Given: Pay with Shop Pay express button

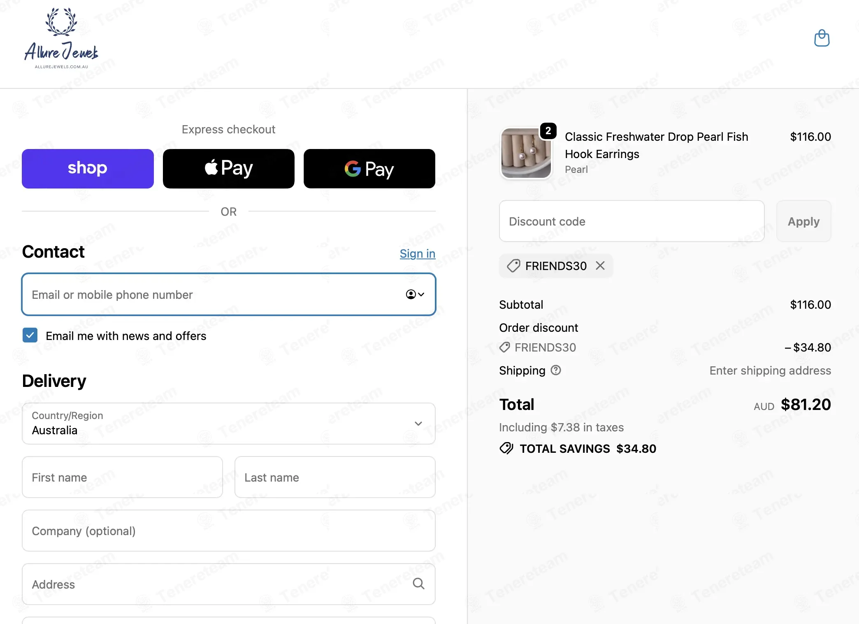Looking at the screenshot, I should pyautogui.click(x=88, y=169).
